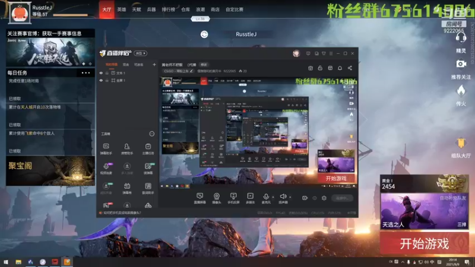This screenshot has width=475, height=267.
Task: Click refresh icon beside RusstleJ name
Action: coord(204,34)
